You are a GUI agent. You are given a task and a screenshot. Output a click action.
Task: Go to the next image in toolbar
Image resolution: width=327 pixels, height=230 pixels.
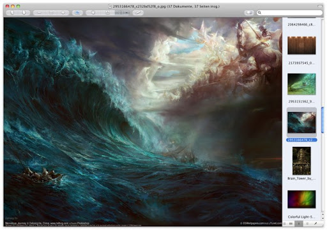pos(24,13)
